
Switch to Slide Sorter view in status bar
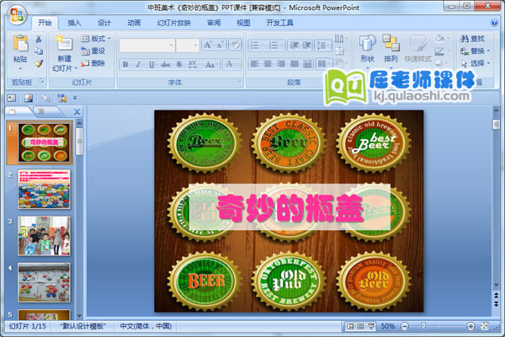point(361,326)
